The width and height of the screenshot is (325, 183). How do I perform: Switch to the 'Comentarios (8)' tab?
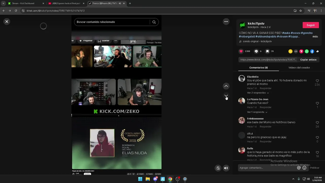[258, 68]
